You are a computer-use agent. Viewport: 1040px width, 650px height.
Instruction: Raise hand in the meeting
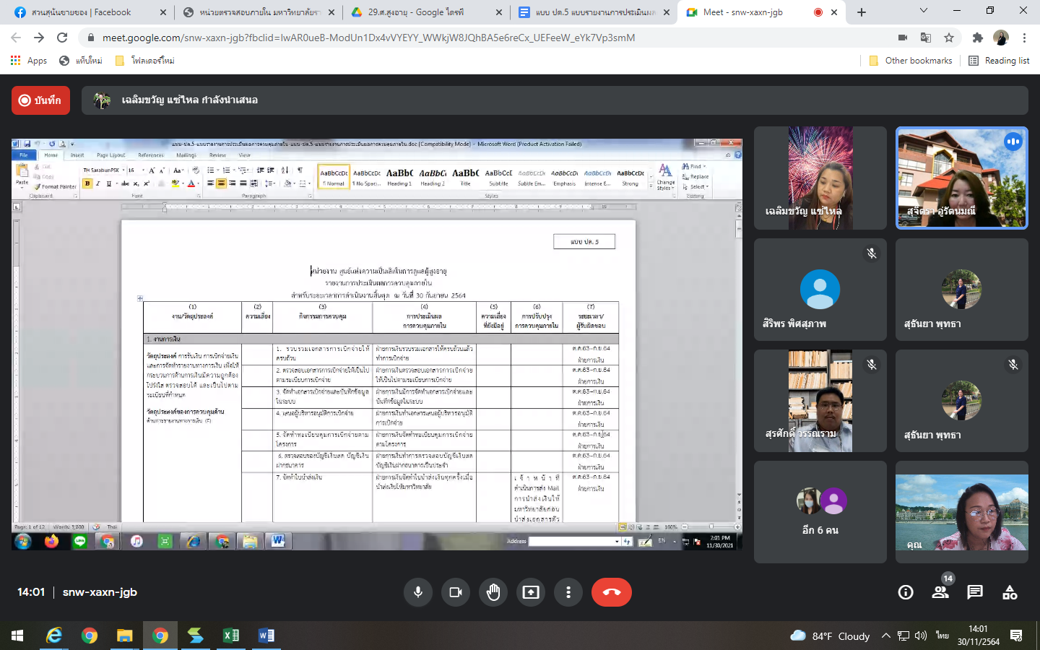493,592
